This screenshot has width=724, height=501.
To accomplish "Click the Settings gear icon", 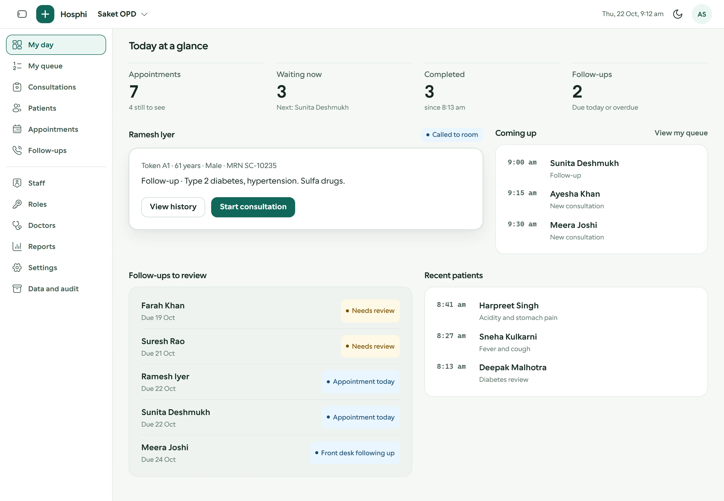I will [17, 267].
